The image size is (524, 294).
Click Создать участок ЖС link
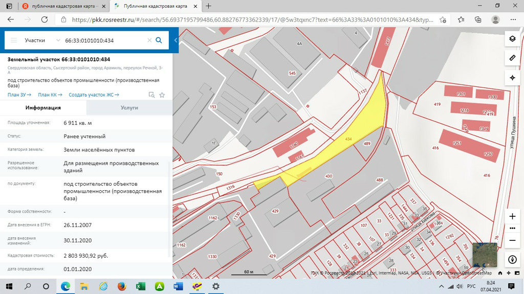coord(94,95)
